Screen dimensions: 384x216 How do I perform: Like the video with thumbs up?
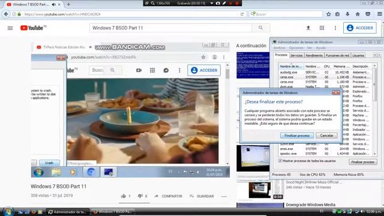tap(124, 196)
